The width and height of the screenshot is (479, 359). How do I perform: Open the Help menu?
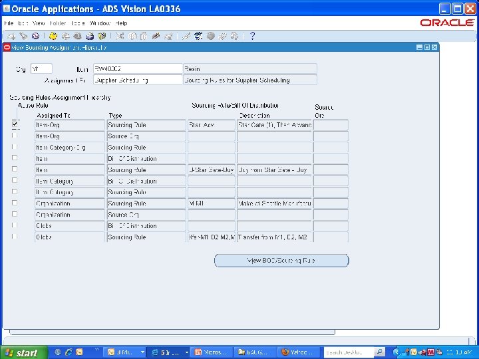point(121,23)
